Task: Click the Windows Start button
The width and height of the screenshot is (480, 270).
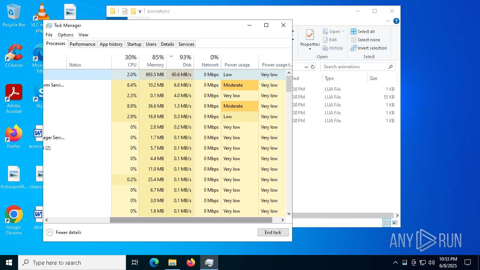Action: click(9, 262)
